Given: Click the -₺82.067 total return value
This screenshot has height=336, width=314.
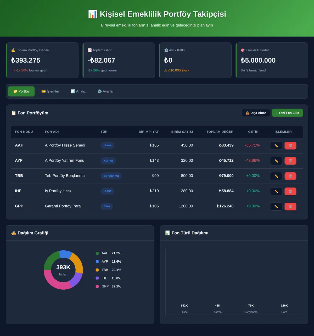Looking at the screenshot, I should [101, 60].
